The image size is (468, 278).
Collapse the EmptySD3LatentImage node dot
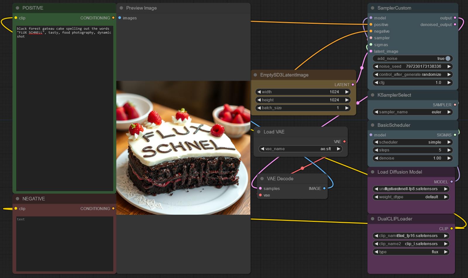pyautogui.click(x=255, y=75)
